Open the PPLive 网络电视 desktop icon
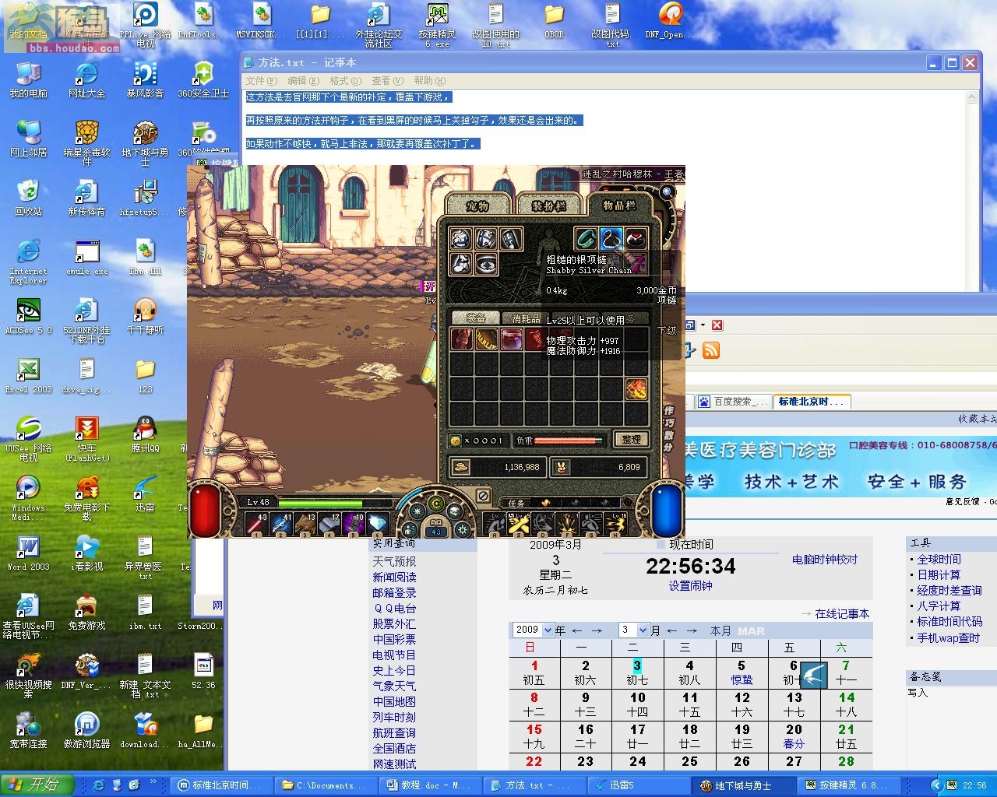997x797 pixels. [x=145, y=23]
